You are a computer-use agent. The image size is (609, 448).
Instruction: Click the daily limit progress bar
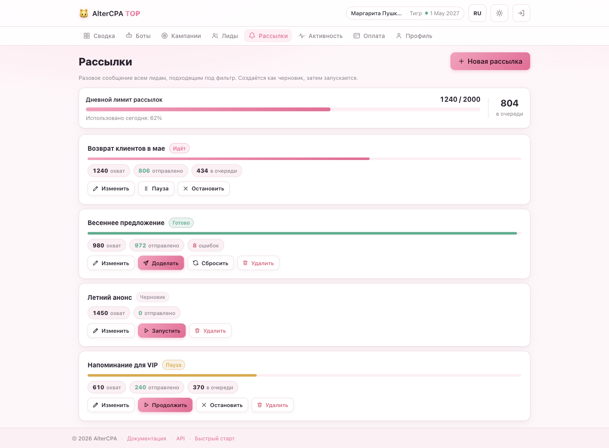[283, 109]
